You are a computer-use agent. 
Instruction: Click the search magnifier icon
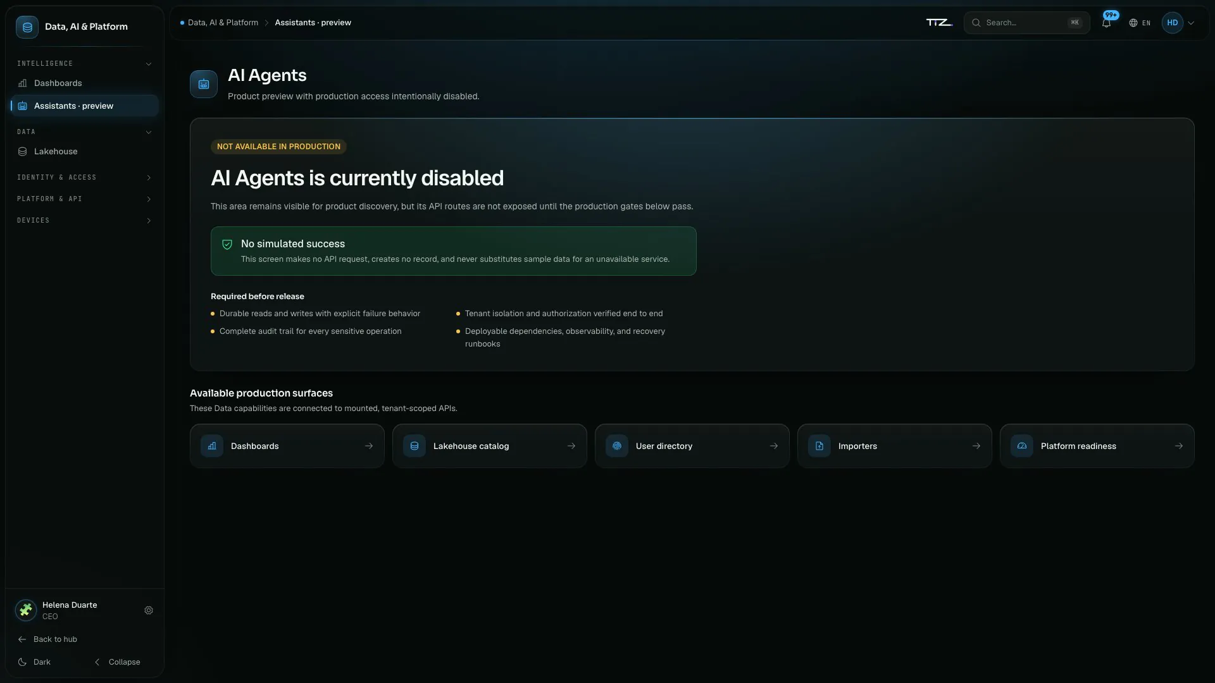pos(976,23)
